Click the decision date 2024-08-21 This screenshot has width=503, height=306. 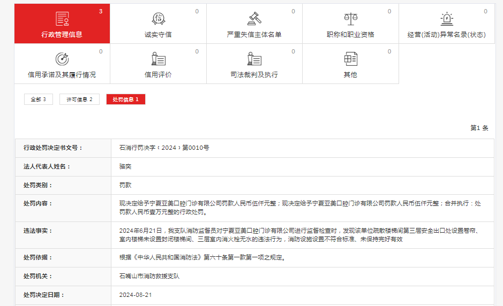136,295
